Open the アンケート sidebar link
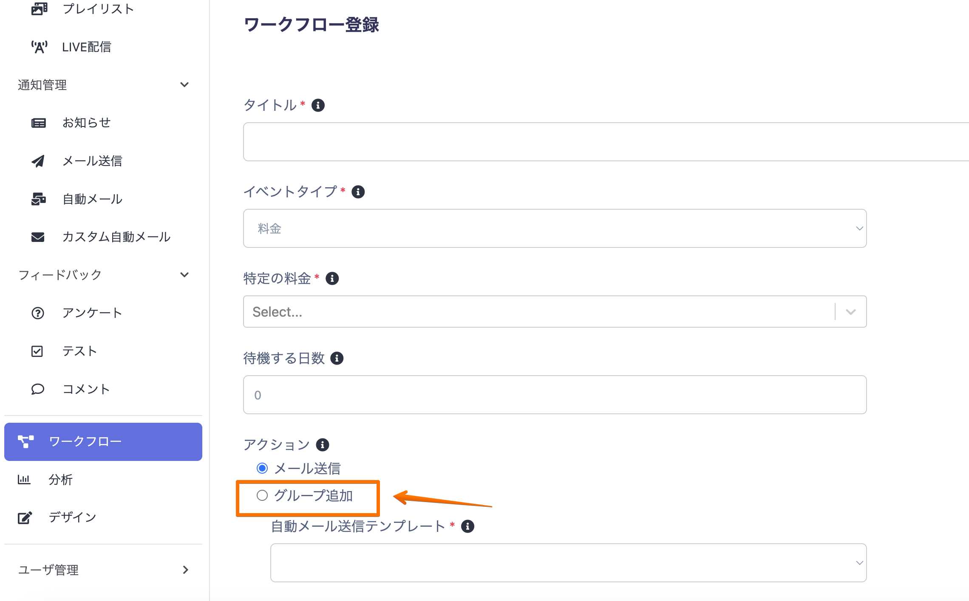The width and height of the screenshot is (969, 601). tap(92, 313)
